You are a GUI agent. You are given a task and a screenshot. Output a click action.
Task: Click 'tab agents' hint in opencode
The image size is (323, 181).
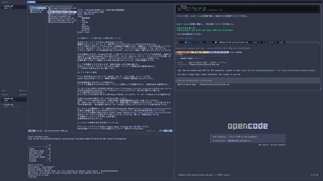(263, 145)
